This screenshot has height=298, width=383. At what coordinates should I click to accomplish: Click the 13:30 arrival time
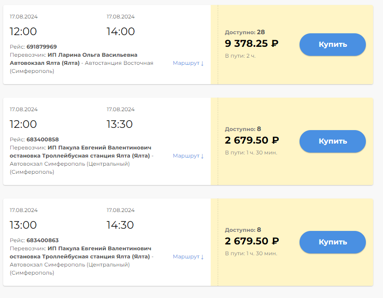120,124
